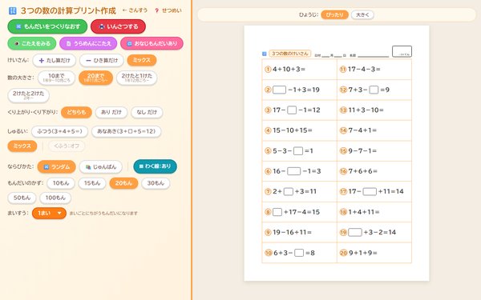Open the せつめい explanation link

click(x=168, y=10)
